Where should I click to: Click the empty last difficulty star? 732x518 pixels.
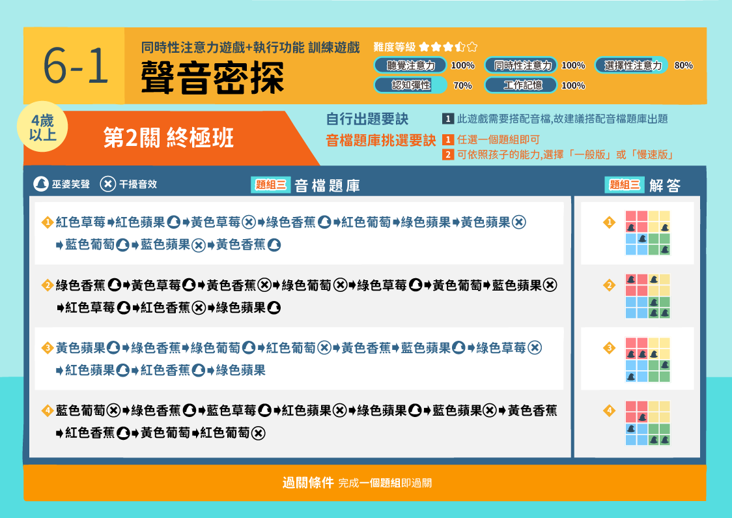pyautogui.click(x=472, y=47)
